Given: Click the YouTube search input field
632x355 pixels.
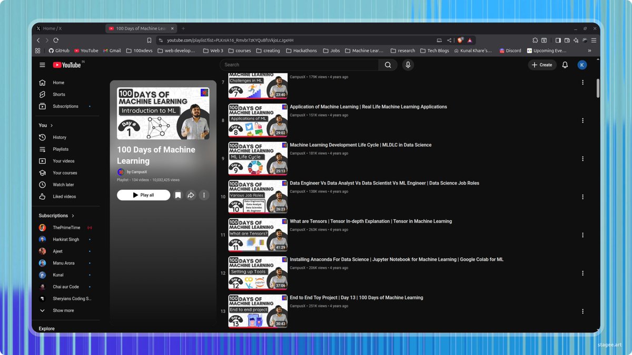Looking at the screenshot, I should (299, 65).
